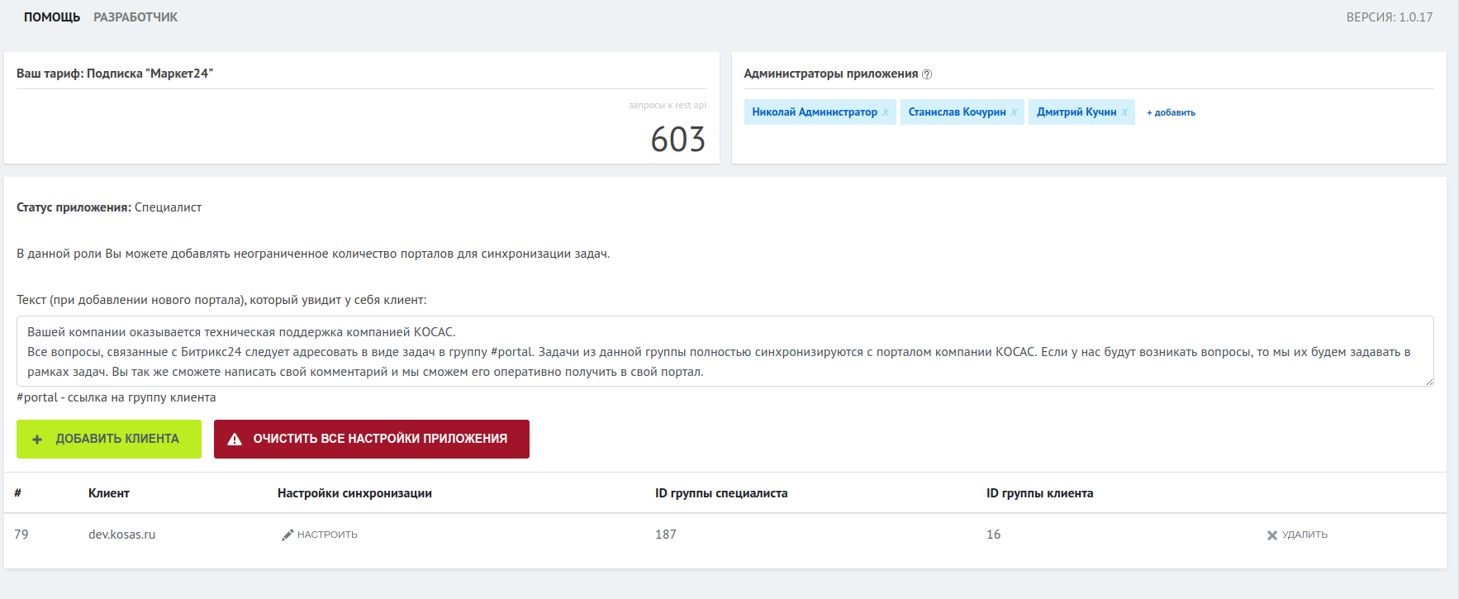Click the Настроить link for dev.kosas.ru

[327, 535]
